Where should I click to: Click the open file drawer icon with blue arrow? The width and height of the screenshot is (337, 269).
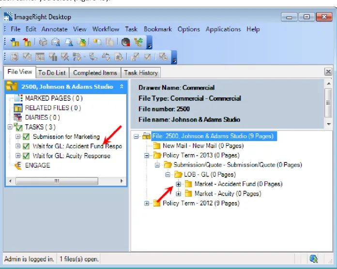(15, 42)
